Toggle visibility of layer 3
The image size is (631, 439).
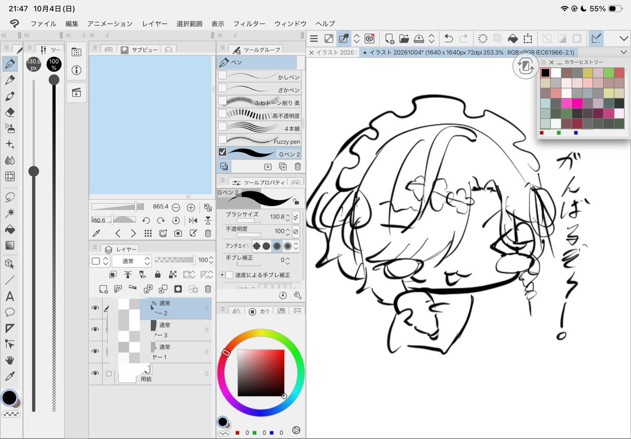tap(95, 330)
